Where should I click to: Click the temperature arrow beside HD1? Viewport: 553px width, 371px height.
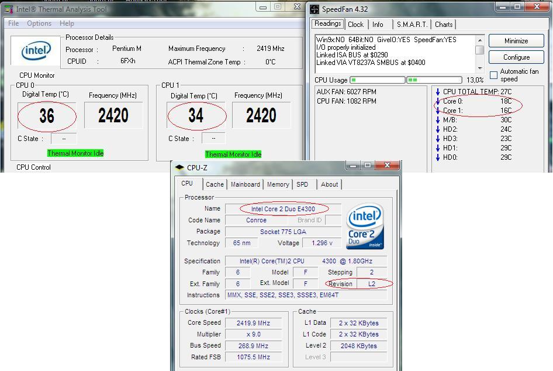click(x=438, y=148)
